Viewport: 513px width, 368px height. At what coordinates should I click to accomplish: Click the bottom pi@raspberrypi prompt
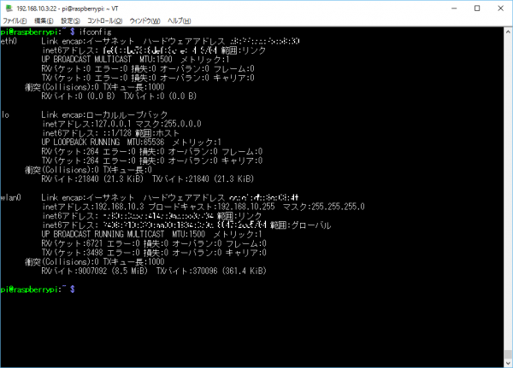tap(38, 289)
